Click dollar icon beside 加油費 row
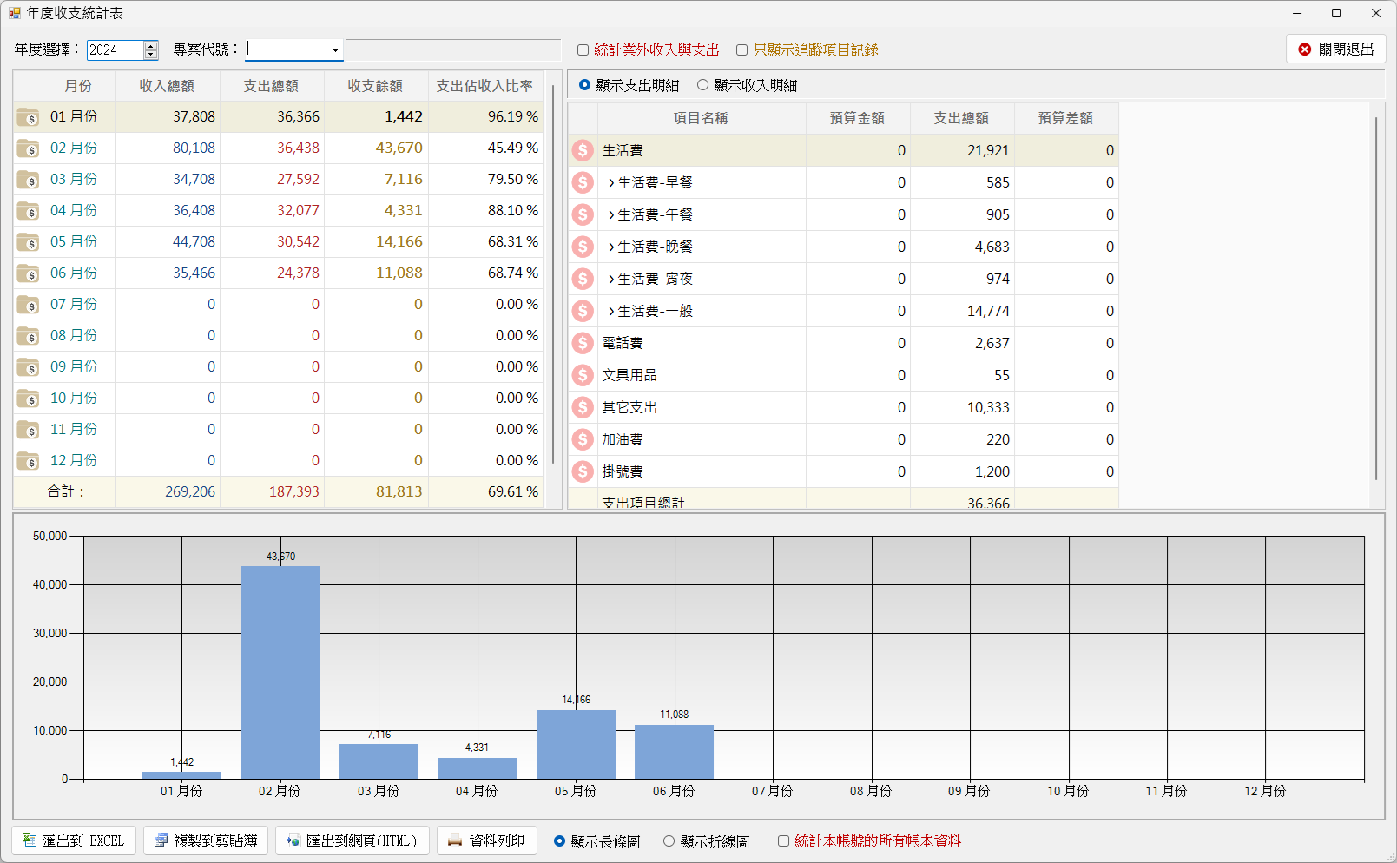The height and width of the screenshot is (863, 1397). [x=583, y=439]
